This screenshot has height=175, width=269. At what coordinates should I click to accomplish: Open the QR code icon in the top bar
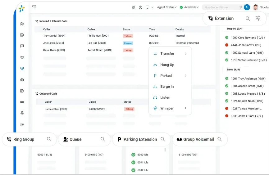[133, 7]
